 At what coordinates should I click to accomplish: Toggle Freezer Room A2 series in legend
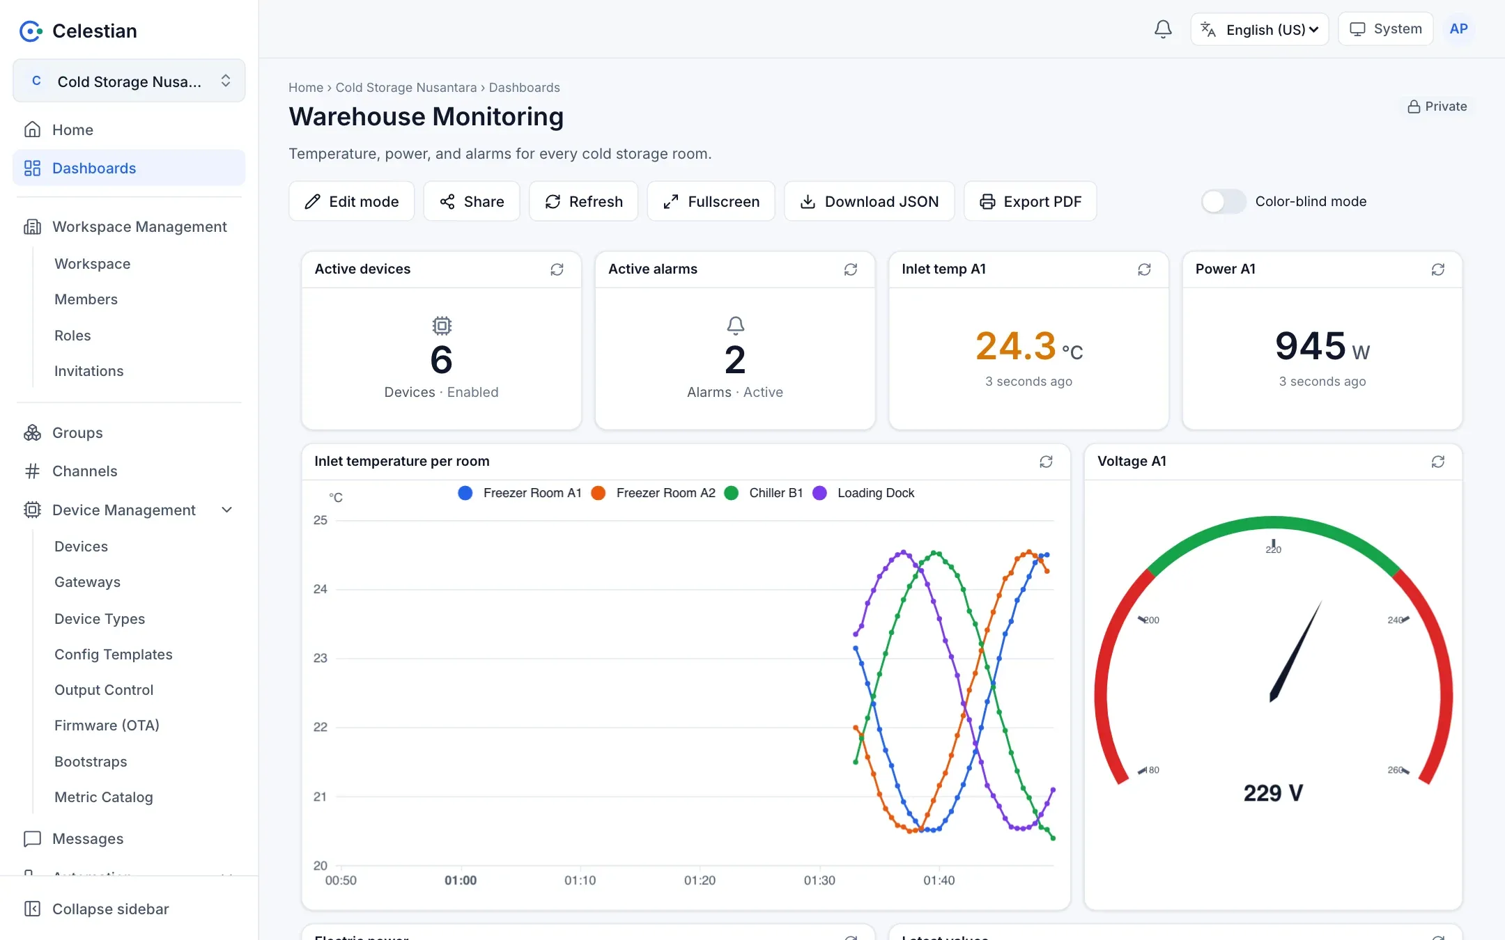(x=653, y=493)
